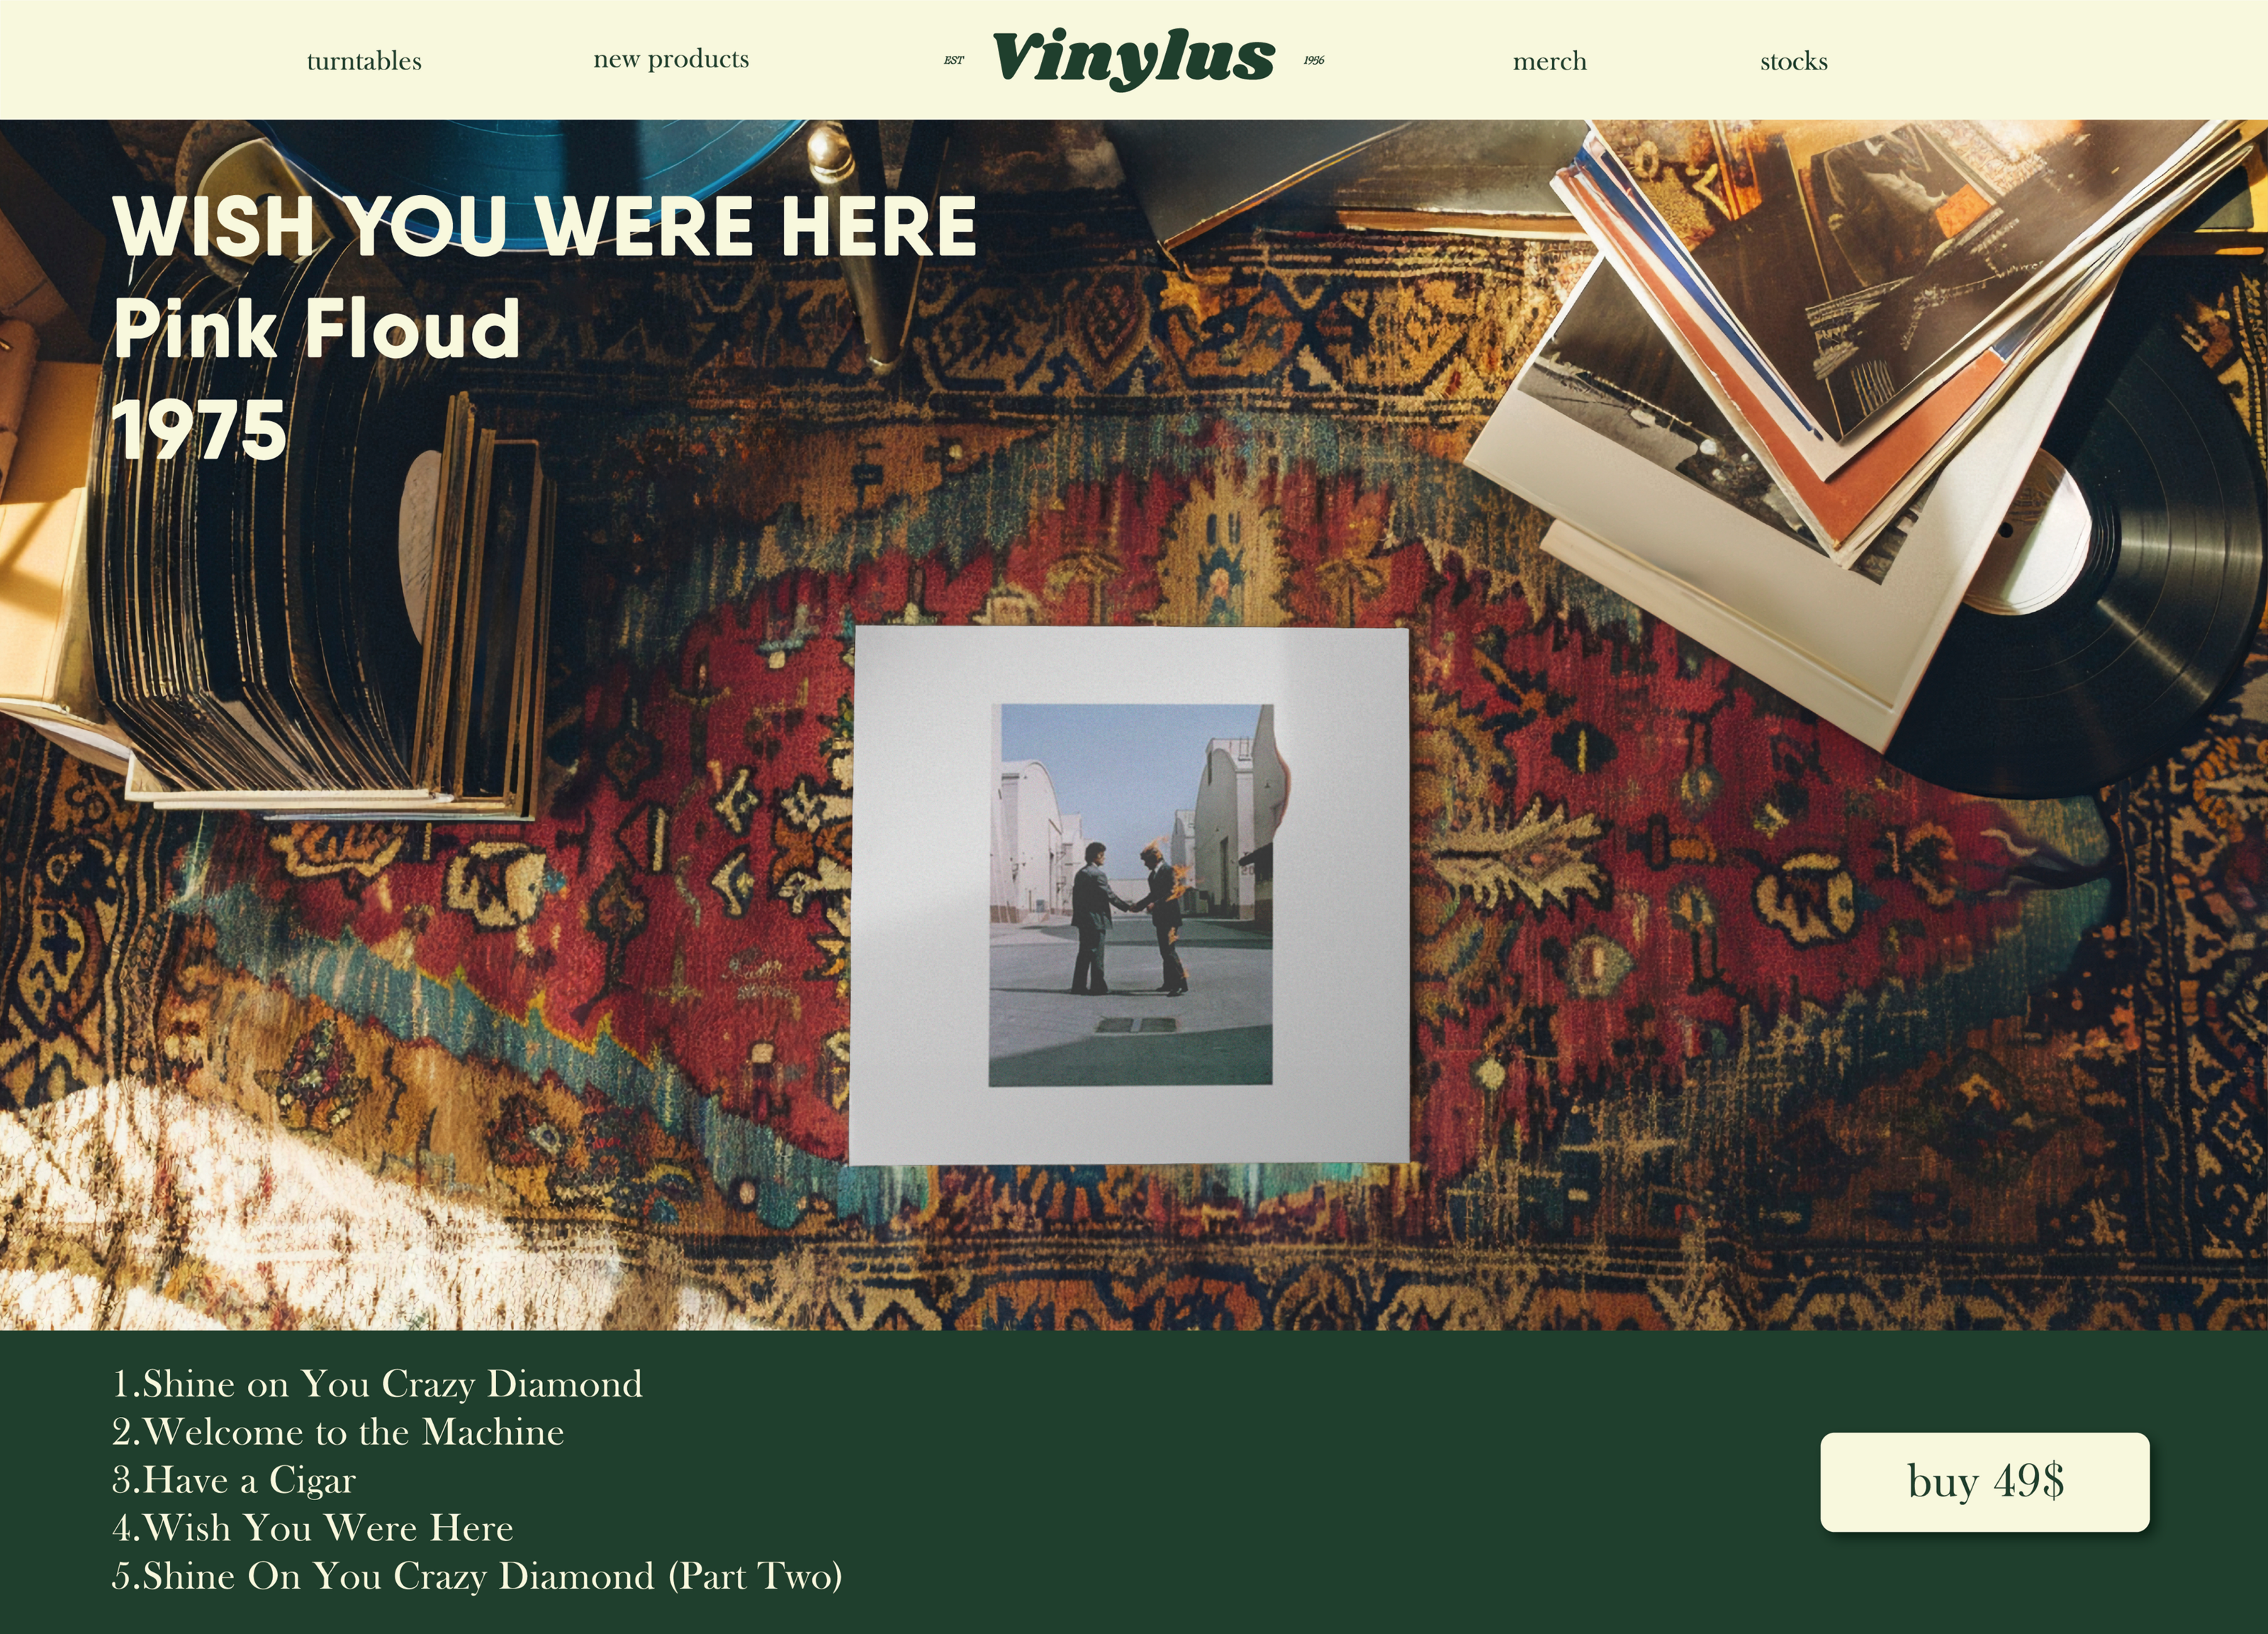2268x1634 pixels.
Task: Open the turntables menu item
Action: tap(364, 61)
